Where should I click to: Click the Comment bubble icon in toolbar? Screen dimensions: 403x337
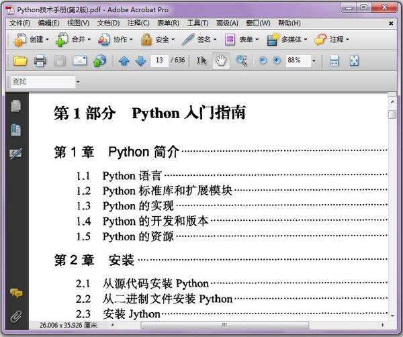[320, 40]
